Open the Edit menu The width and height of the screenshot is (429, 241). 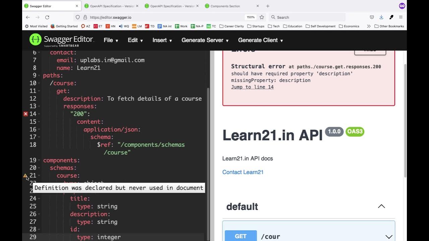click(x=135, y=40)
